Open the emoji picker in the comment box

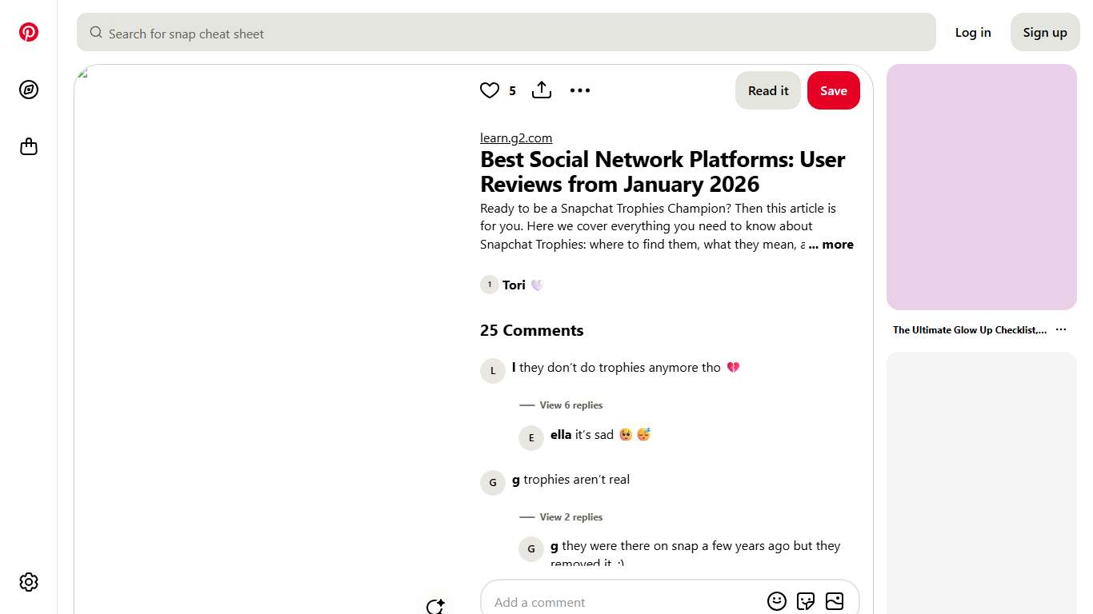pos(776,600)
